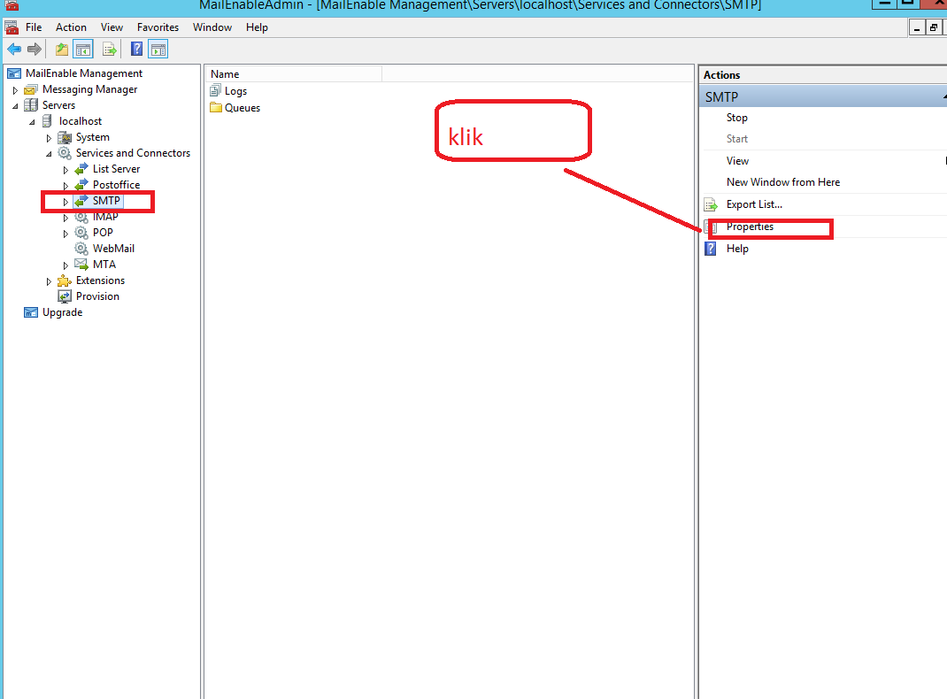Viewport: 947px width, 699px height.
Task: Open the Logs item in list
Action: tap(235, 91)
